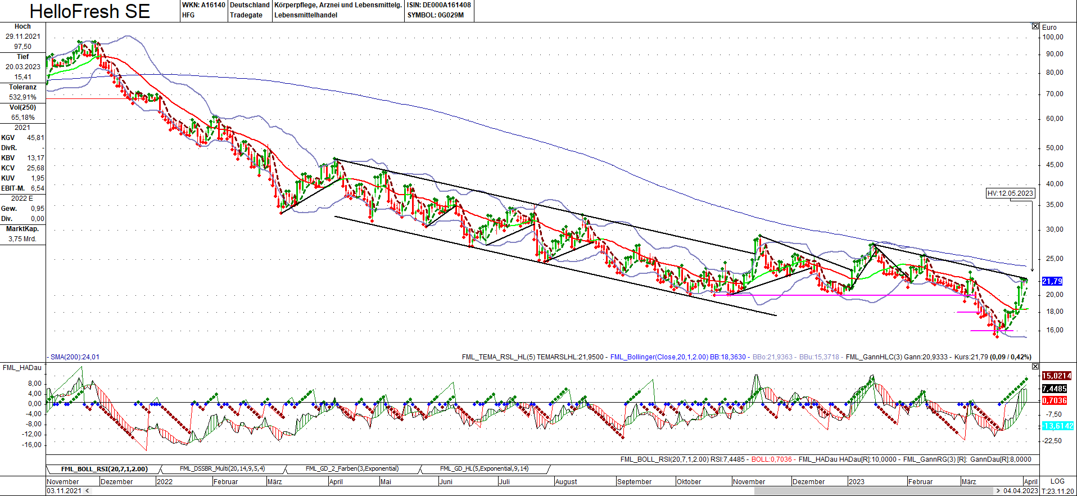Close the FML_HADau indicator pane
Screen dimensions: 1077x496
tap(1035, 367)
